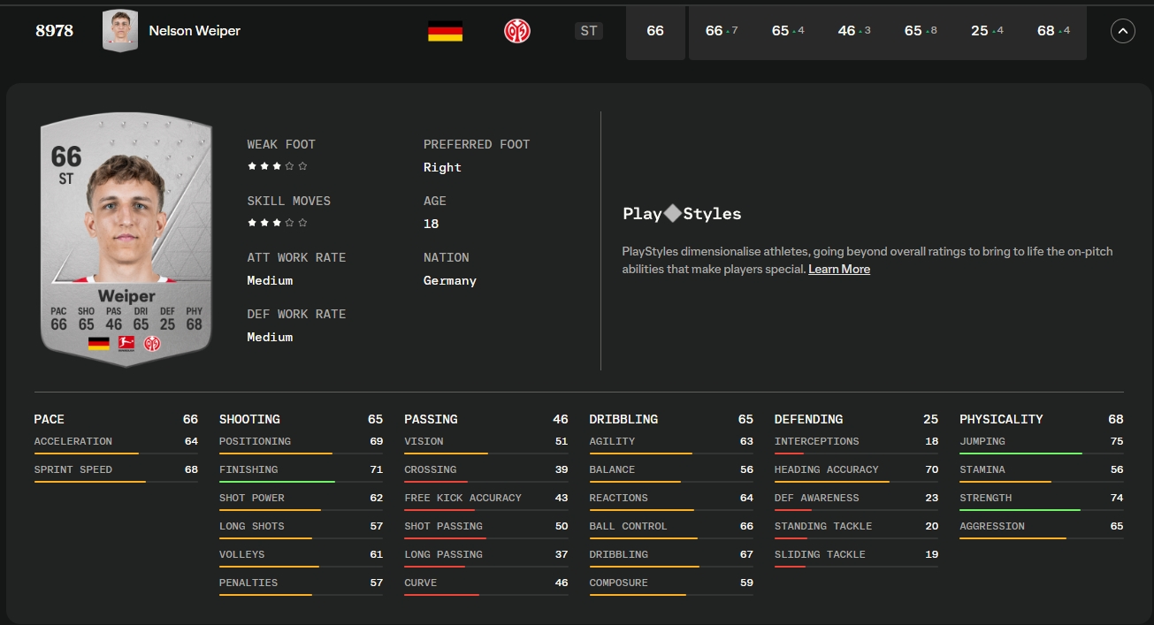Image resolution: width=1154 pixels, height=625 pixels.
Task: Click the Ball Control label
Action: pos(629,526)
